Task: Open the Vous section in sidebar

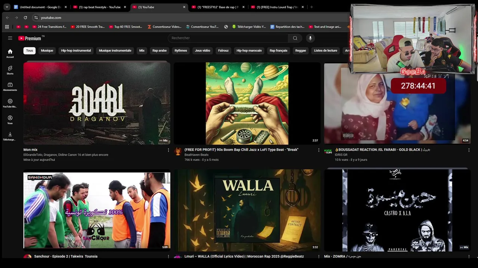Action: point(10,119)
